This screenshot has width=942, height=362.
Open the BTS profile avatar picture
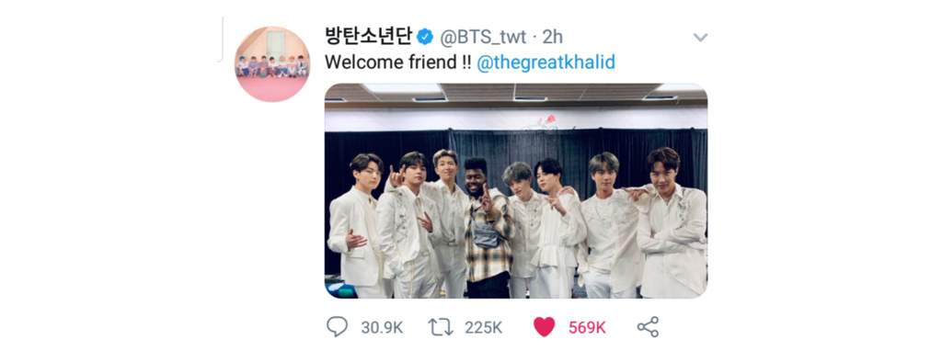click(272, 64)
